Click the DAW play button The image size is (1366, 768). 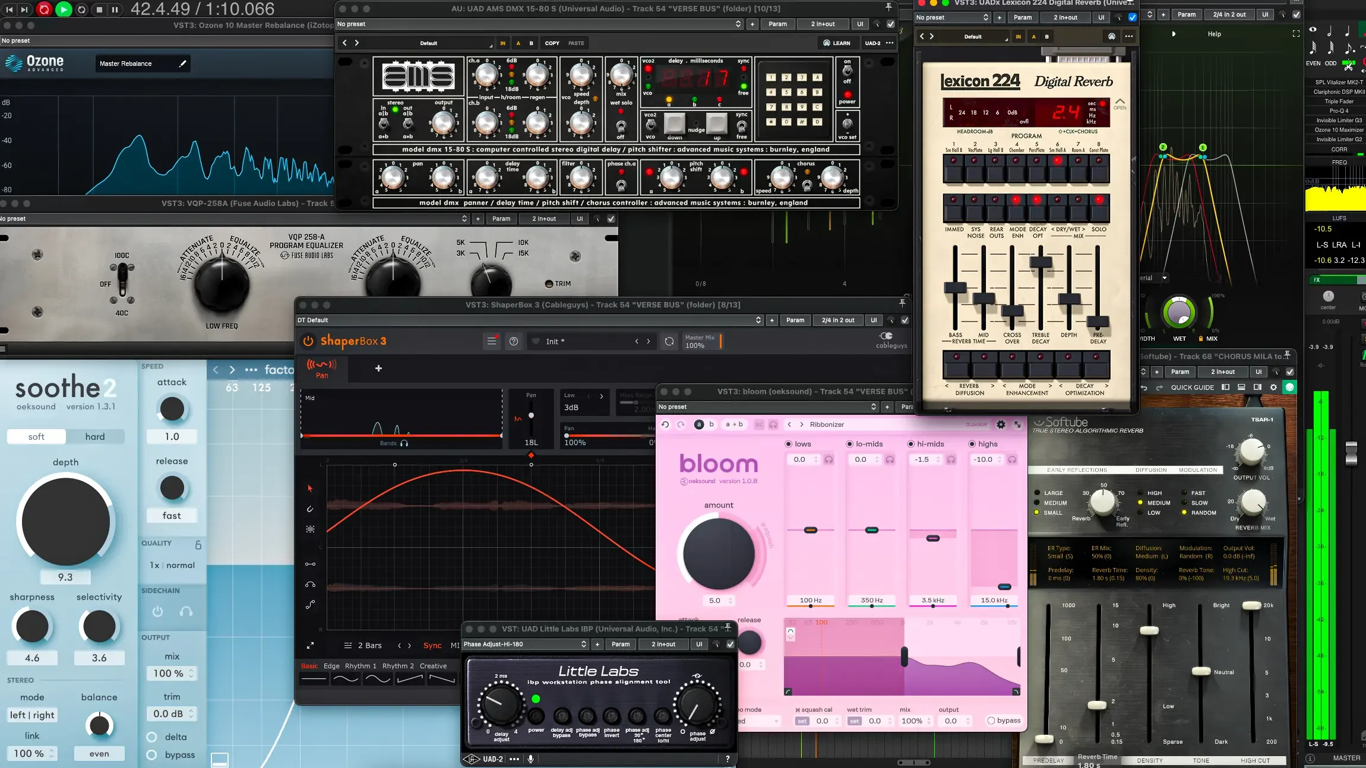pos(63,9)
